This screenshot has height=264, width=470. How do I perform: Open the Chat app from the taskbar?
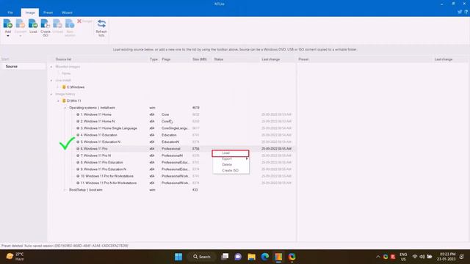click(238, 257)
